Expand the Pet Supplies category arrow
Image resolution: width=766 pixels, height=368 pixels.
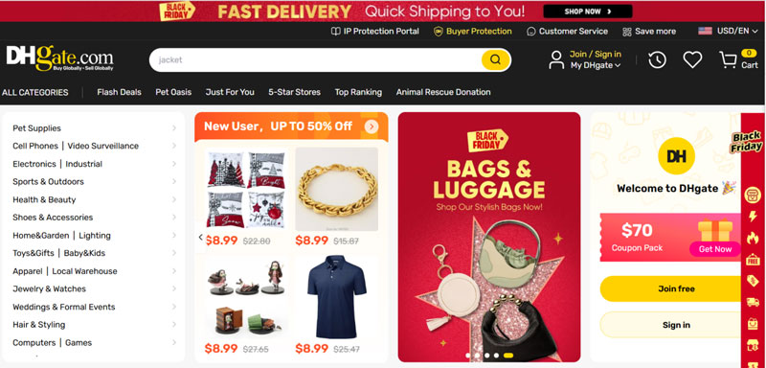[x=174, y=128]
